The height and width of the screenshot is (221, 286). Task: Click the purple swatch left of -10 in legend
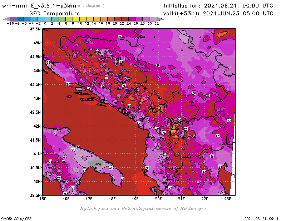(x=13, y=19)
